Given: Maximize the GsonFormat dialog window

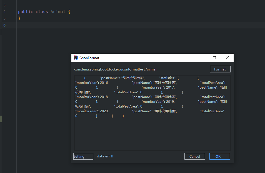Looking at the screenshot, I should tap(214, 58).
